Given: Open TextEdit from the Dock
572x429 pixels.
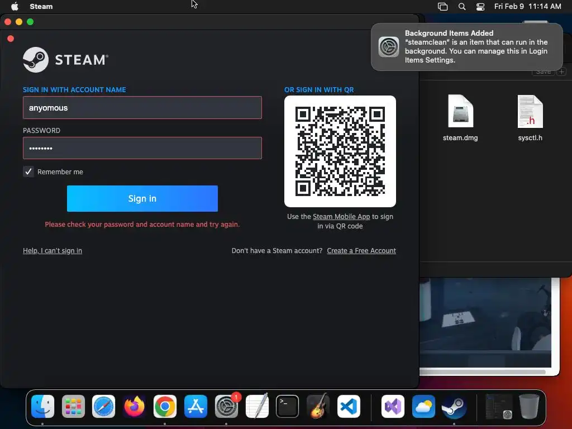Looking at the screenshot, I should tap(257, 406).
